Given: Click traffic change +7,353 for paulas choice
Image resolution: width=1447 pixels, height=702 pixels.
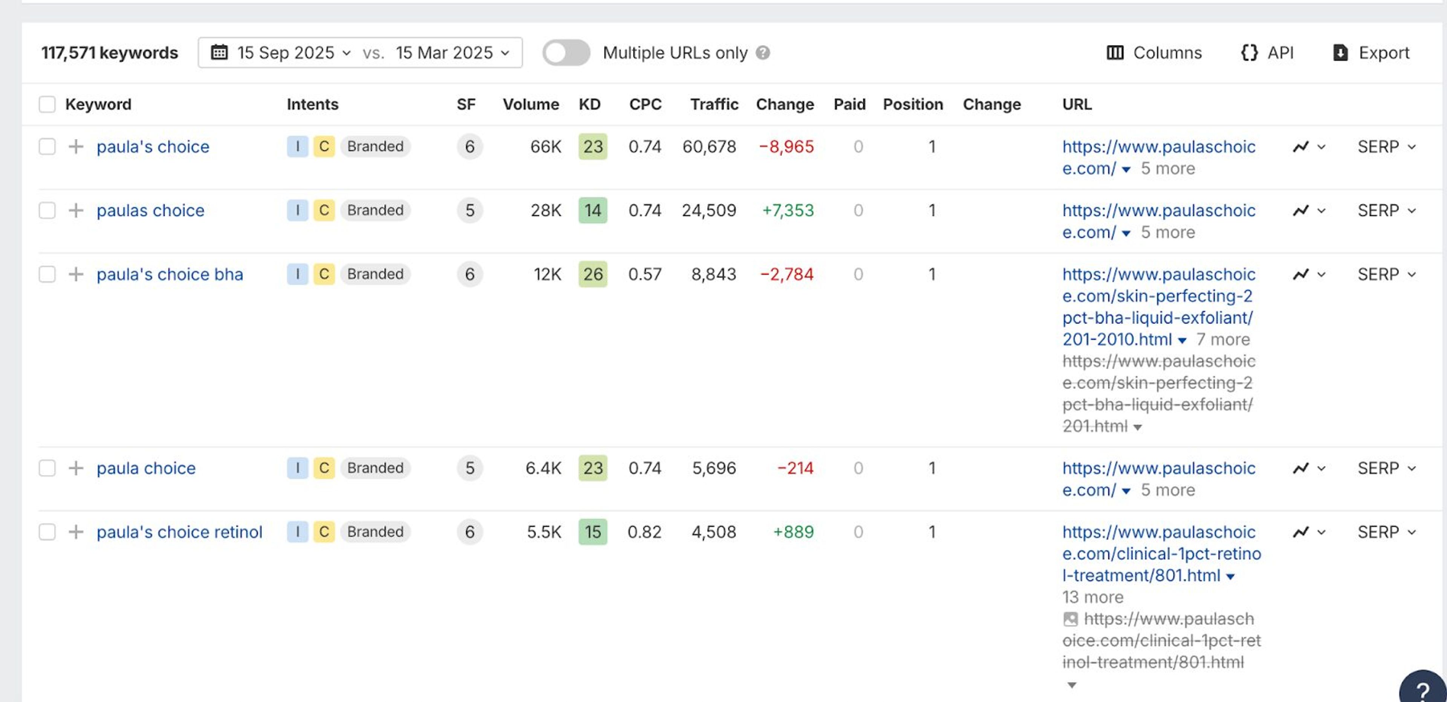Looking at the screenshot, I should point(788,210).
